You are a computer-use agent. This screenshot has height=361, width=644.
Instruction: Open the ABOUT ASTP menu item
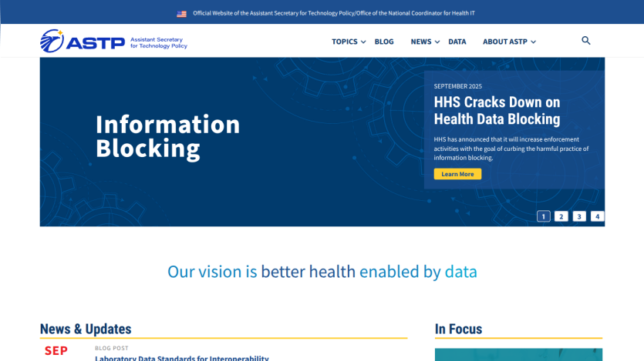point(504,42)
